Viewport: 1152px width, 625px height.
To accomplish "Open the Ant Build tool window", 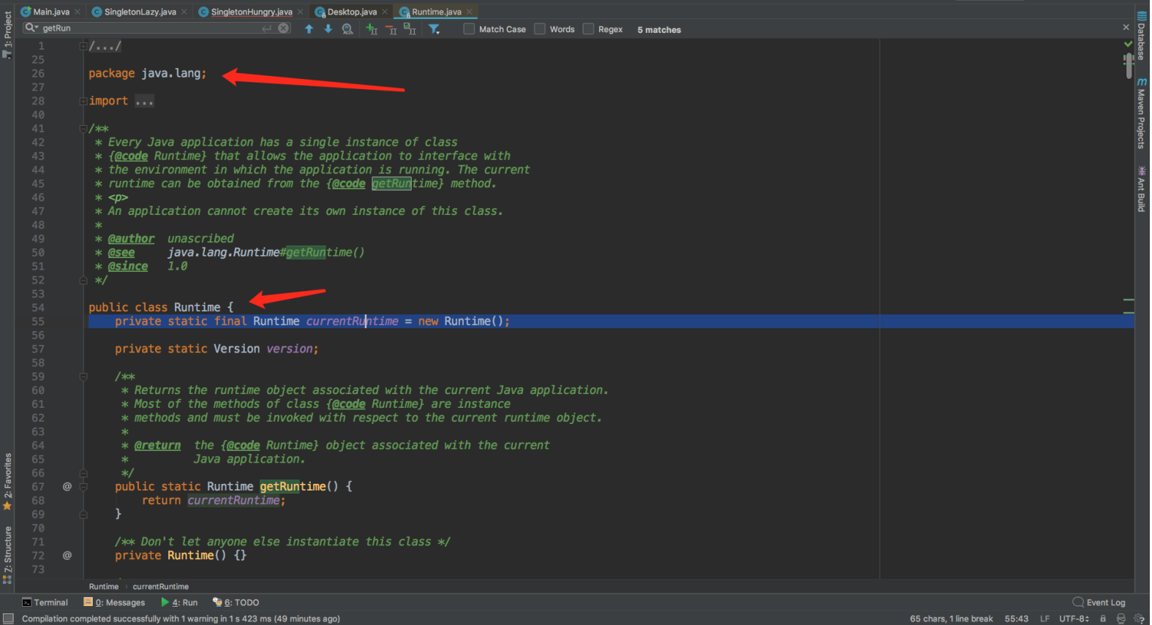I will [x=1141, y=189].
